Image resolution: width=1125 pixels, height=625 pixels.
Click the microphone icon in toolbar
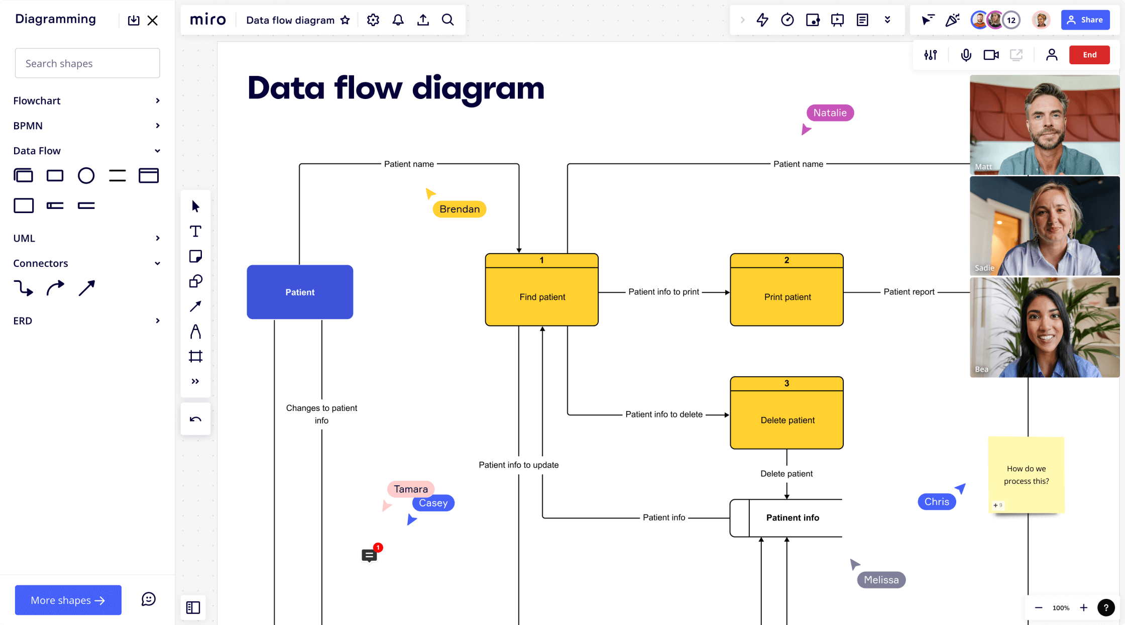pyautogui.click(x=966, y=55)
